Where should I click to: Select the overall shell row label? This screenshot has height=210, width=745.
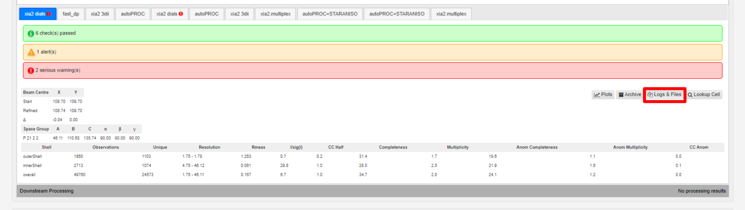(29, 175)
